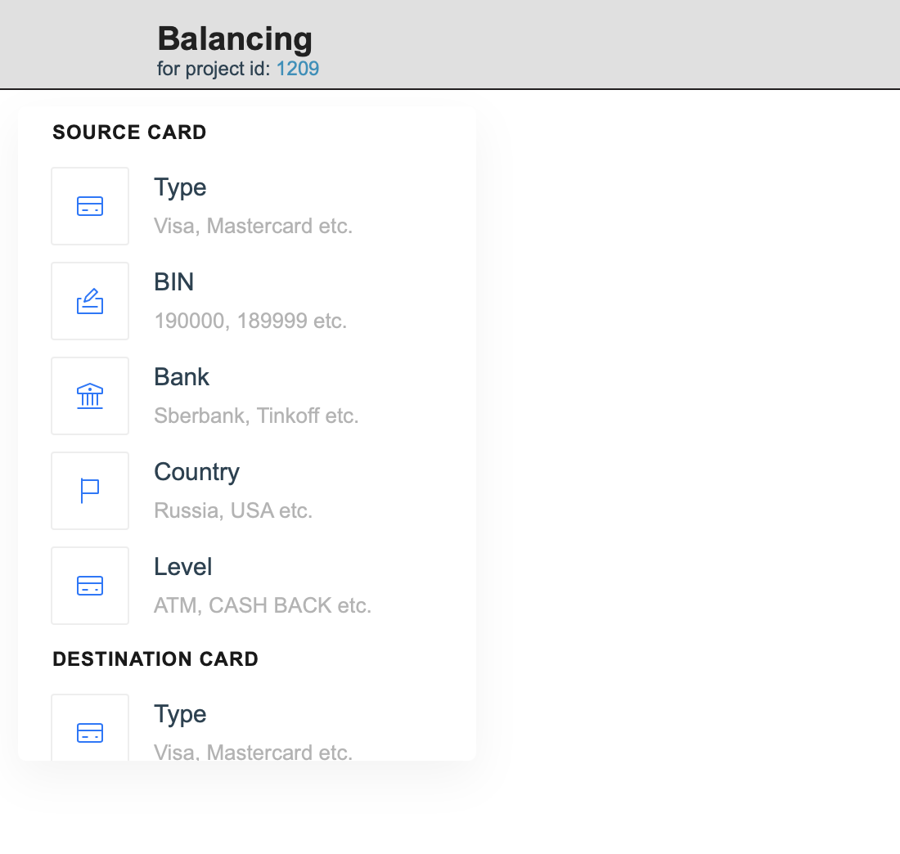Click the Level card icon

(x=90, y=586)
